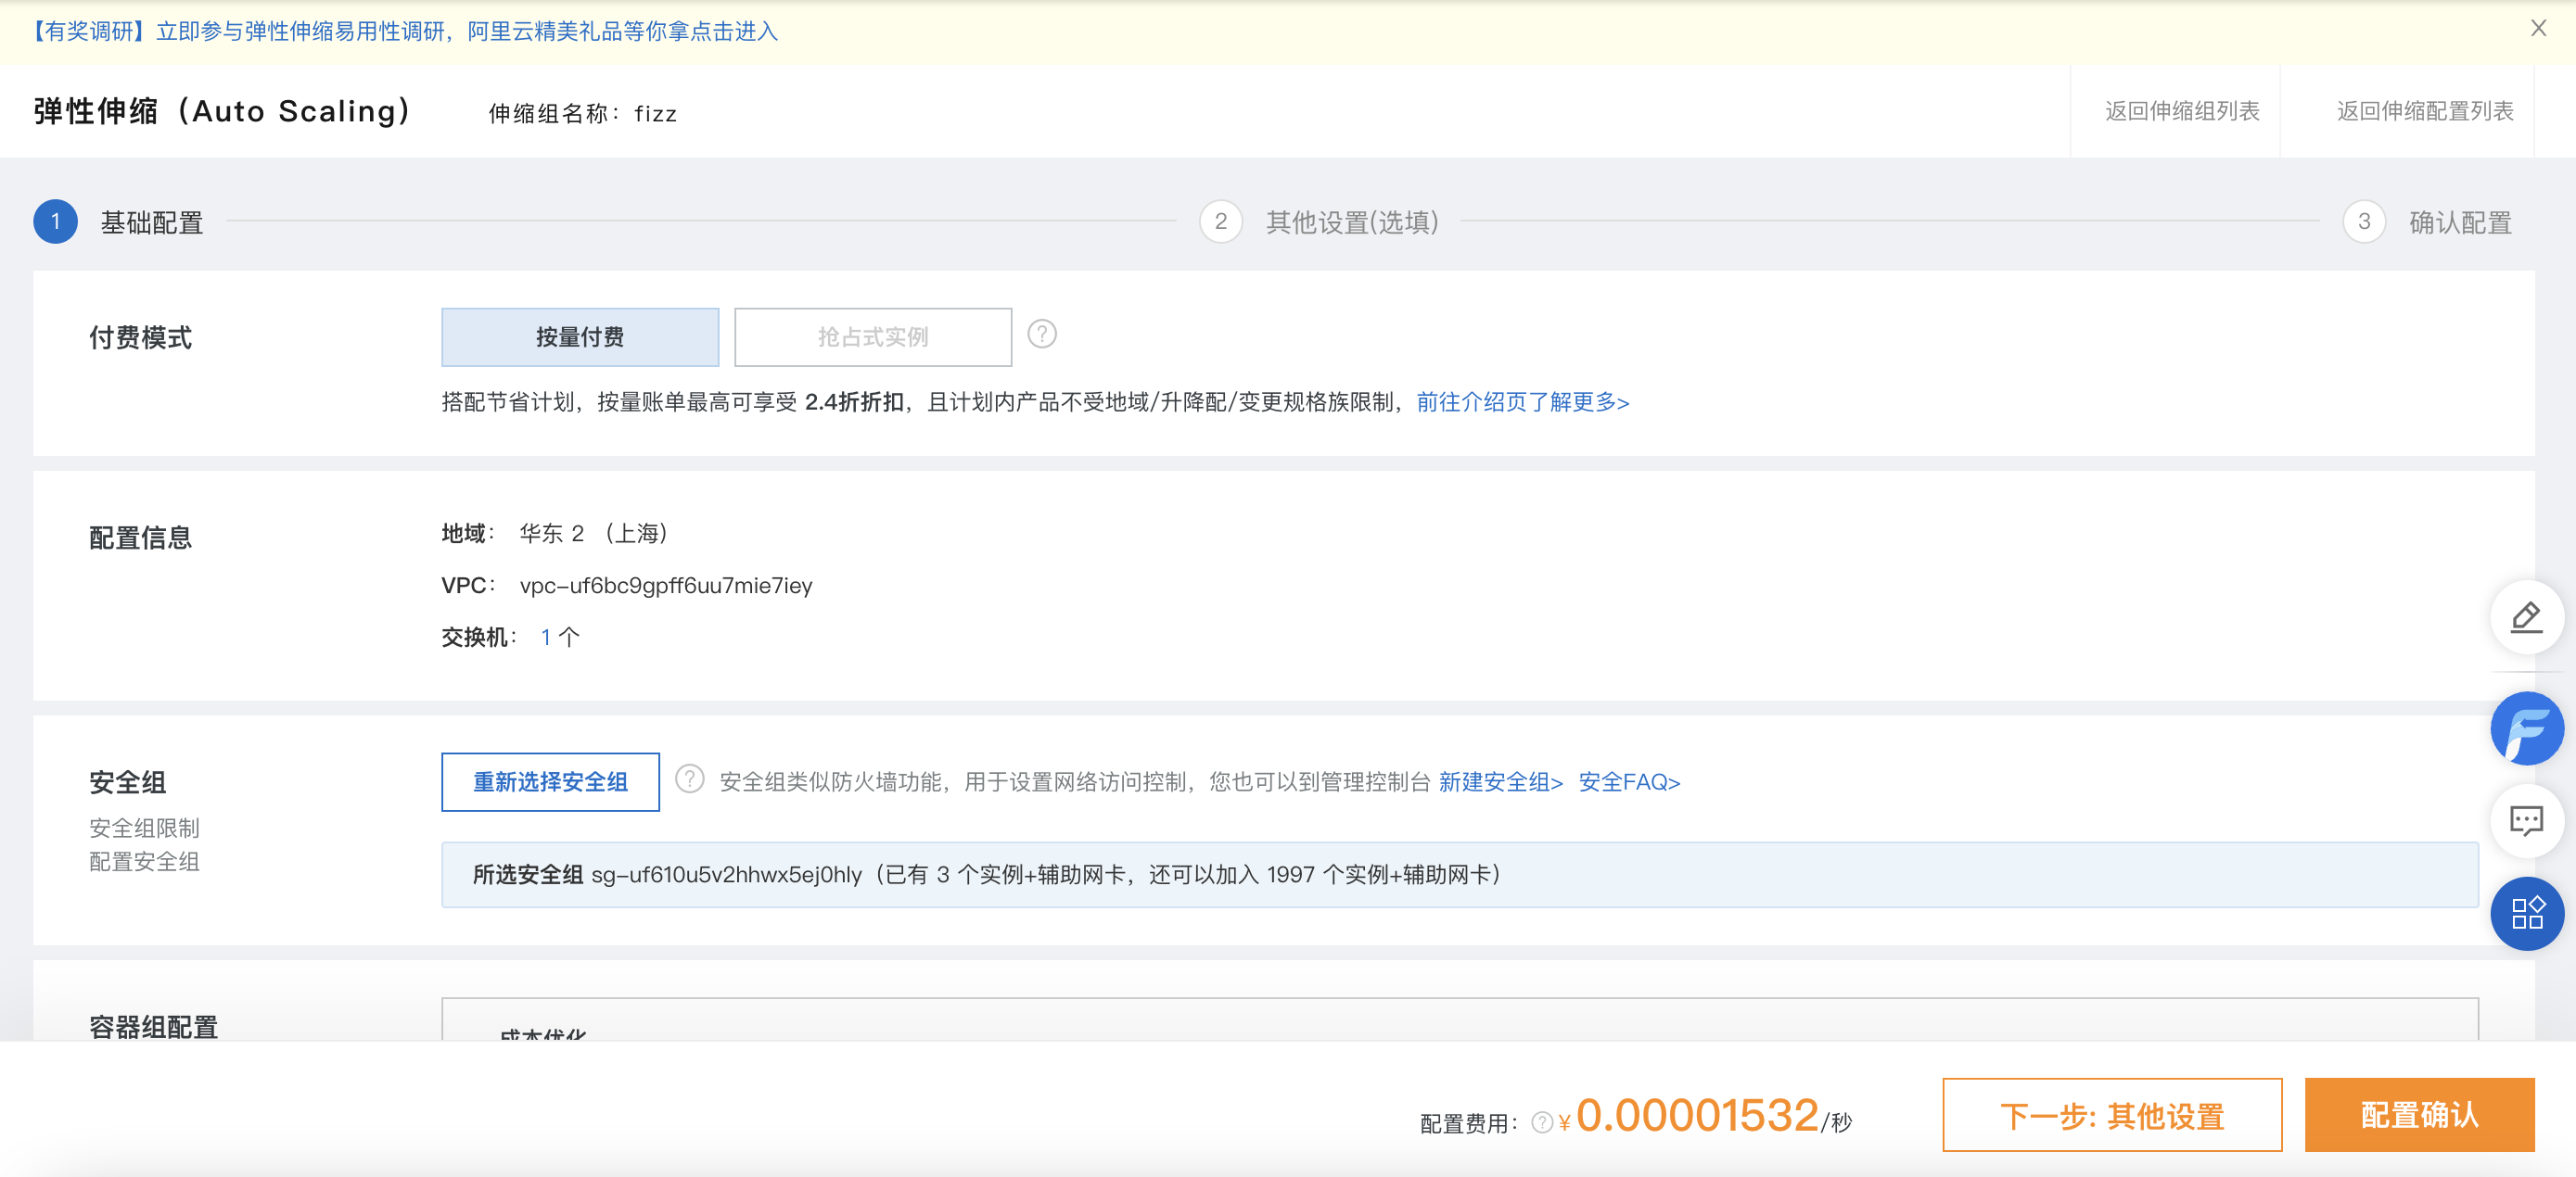The width and height of the screenshot is (2576, 1177).
Task: Click 返回伸缩组列表 link
Action: 2182,111
